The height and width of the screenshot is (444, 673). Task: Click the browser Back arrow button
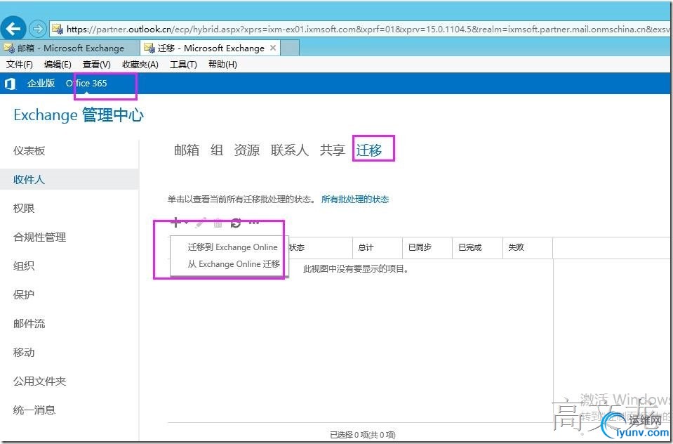coord(13,28)
